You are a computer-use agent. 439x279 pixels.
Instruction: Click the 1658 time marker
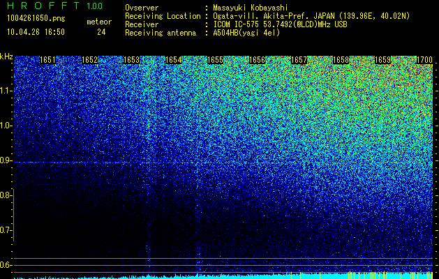click(341, 60)
